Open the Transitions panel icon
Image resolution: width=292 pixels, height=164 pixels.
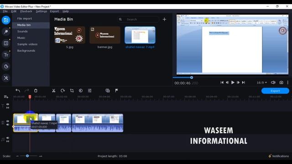(6, 43)
